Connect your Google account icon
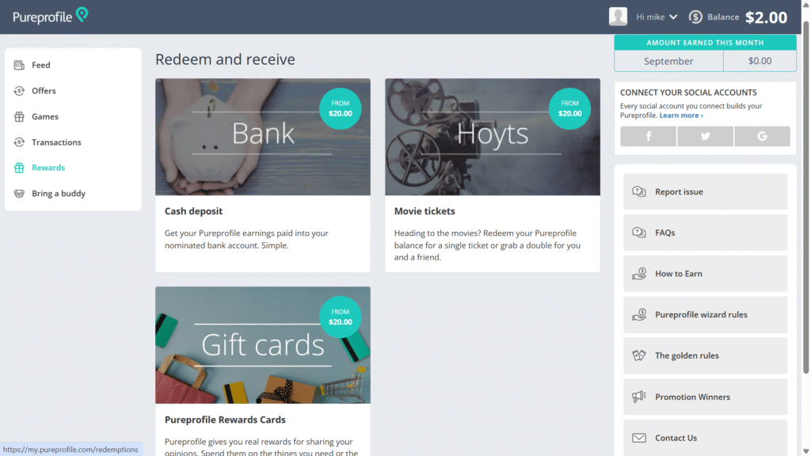This screenshot has width=811, height=456. 762,136
